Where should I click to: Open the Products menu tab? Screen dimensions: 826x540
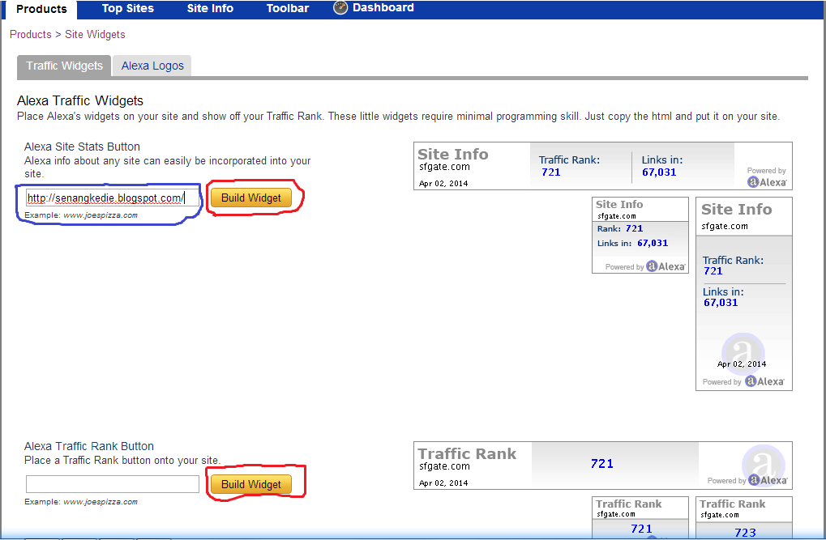(41, 9)
